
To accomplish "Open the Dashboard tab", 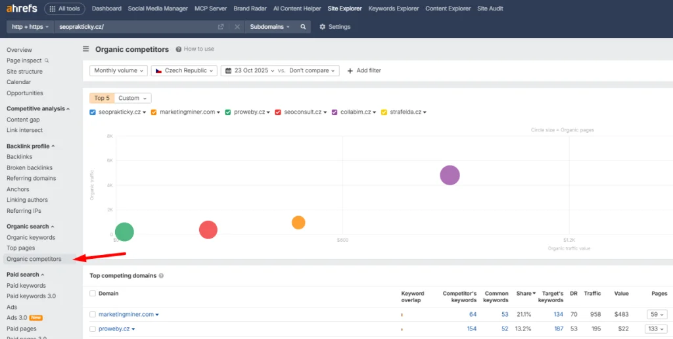I will coord(106,9).
